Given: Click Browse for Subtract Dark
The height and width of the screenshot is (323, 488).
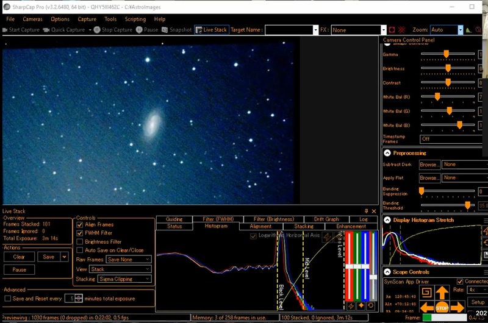Looking at the screenshot, I should [x=429, y=165].
